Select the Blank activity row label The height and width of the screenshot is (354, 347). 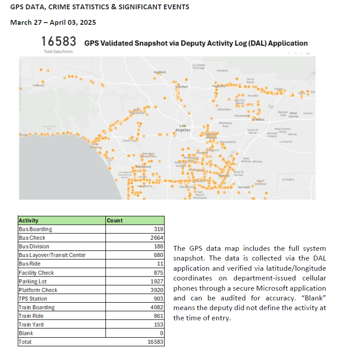[26, 333]
